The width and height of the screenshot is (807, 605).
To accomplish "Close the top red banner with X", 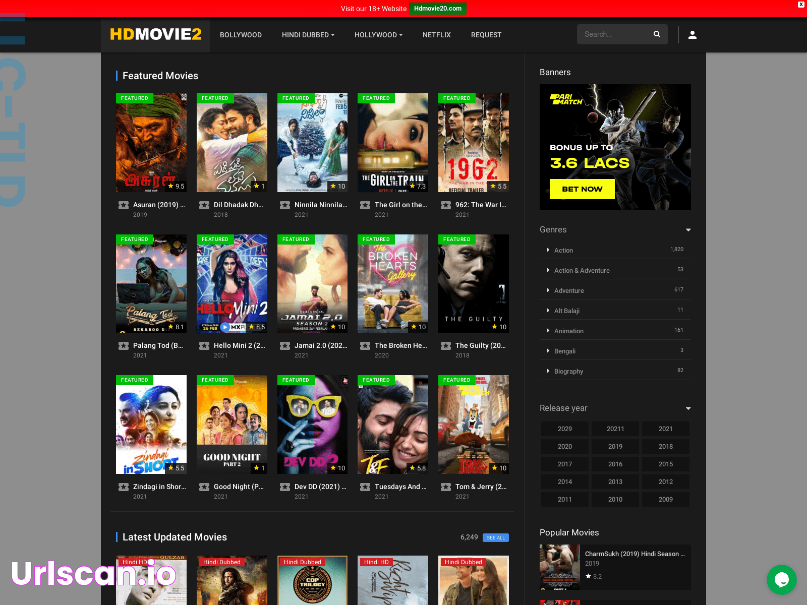I will tap(801, 4).
